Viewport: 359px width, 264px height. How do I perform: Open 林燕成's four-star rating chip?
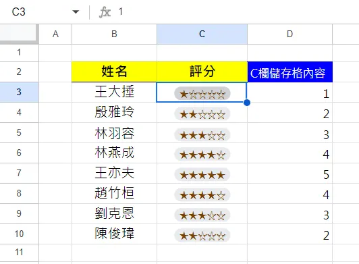tap(202, 155)
